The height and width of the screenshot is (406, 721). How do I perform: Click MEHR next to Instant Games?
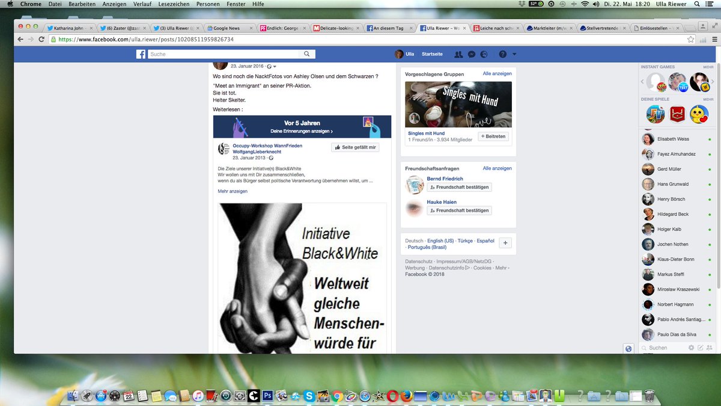tap(708, 67)
